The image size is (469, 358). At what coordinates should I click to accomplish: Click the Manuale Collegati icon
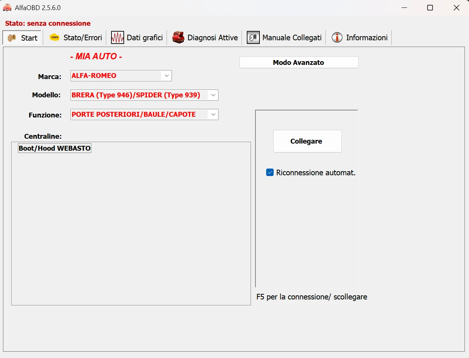pos(253,38)
